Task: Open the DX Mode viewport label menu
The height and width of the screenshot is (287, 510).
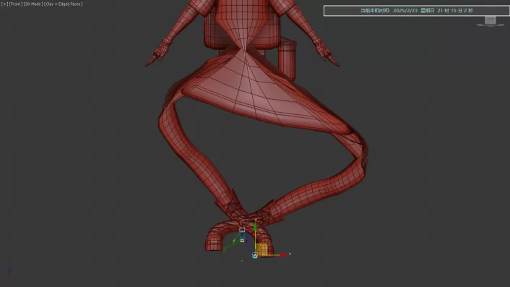Action: [x=33, y=4]
